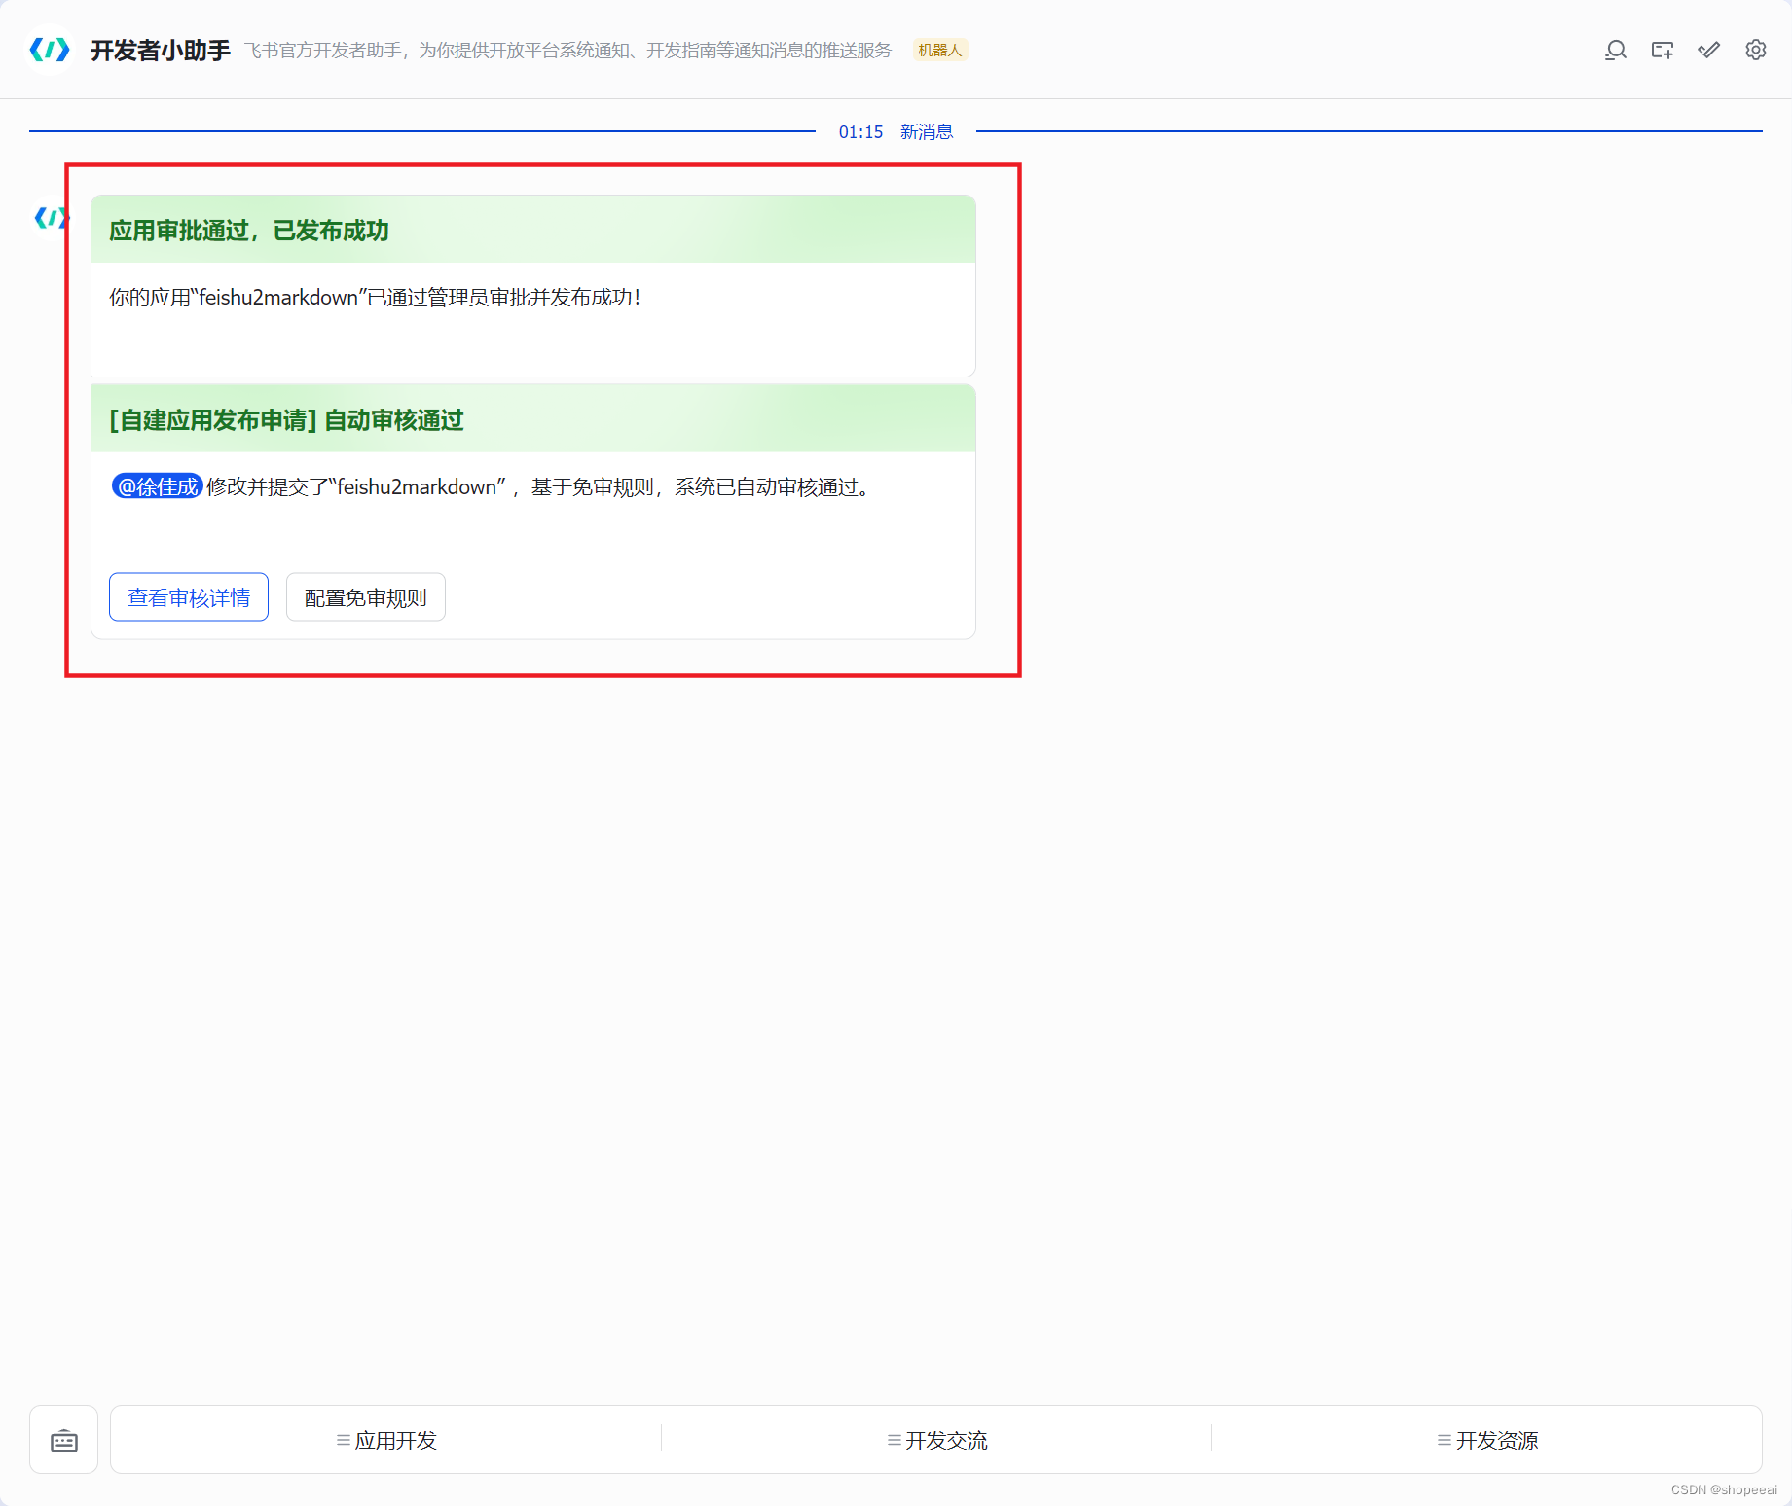Open the 应用开发 menu

[386, 1440]
